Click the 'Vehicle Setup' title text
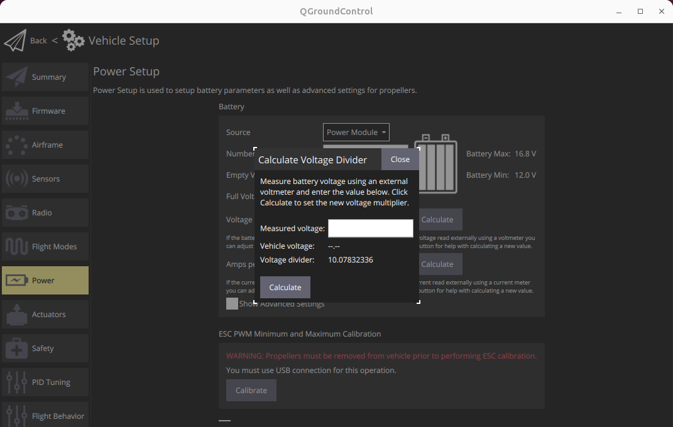Image resolution: width=673 pixels, height=427 pixels. coord(124,41)
